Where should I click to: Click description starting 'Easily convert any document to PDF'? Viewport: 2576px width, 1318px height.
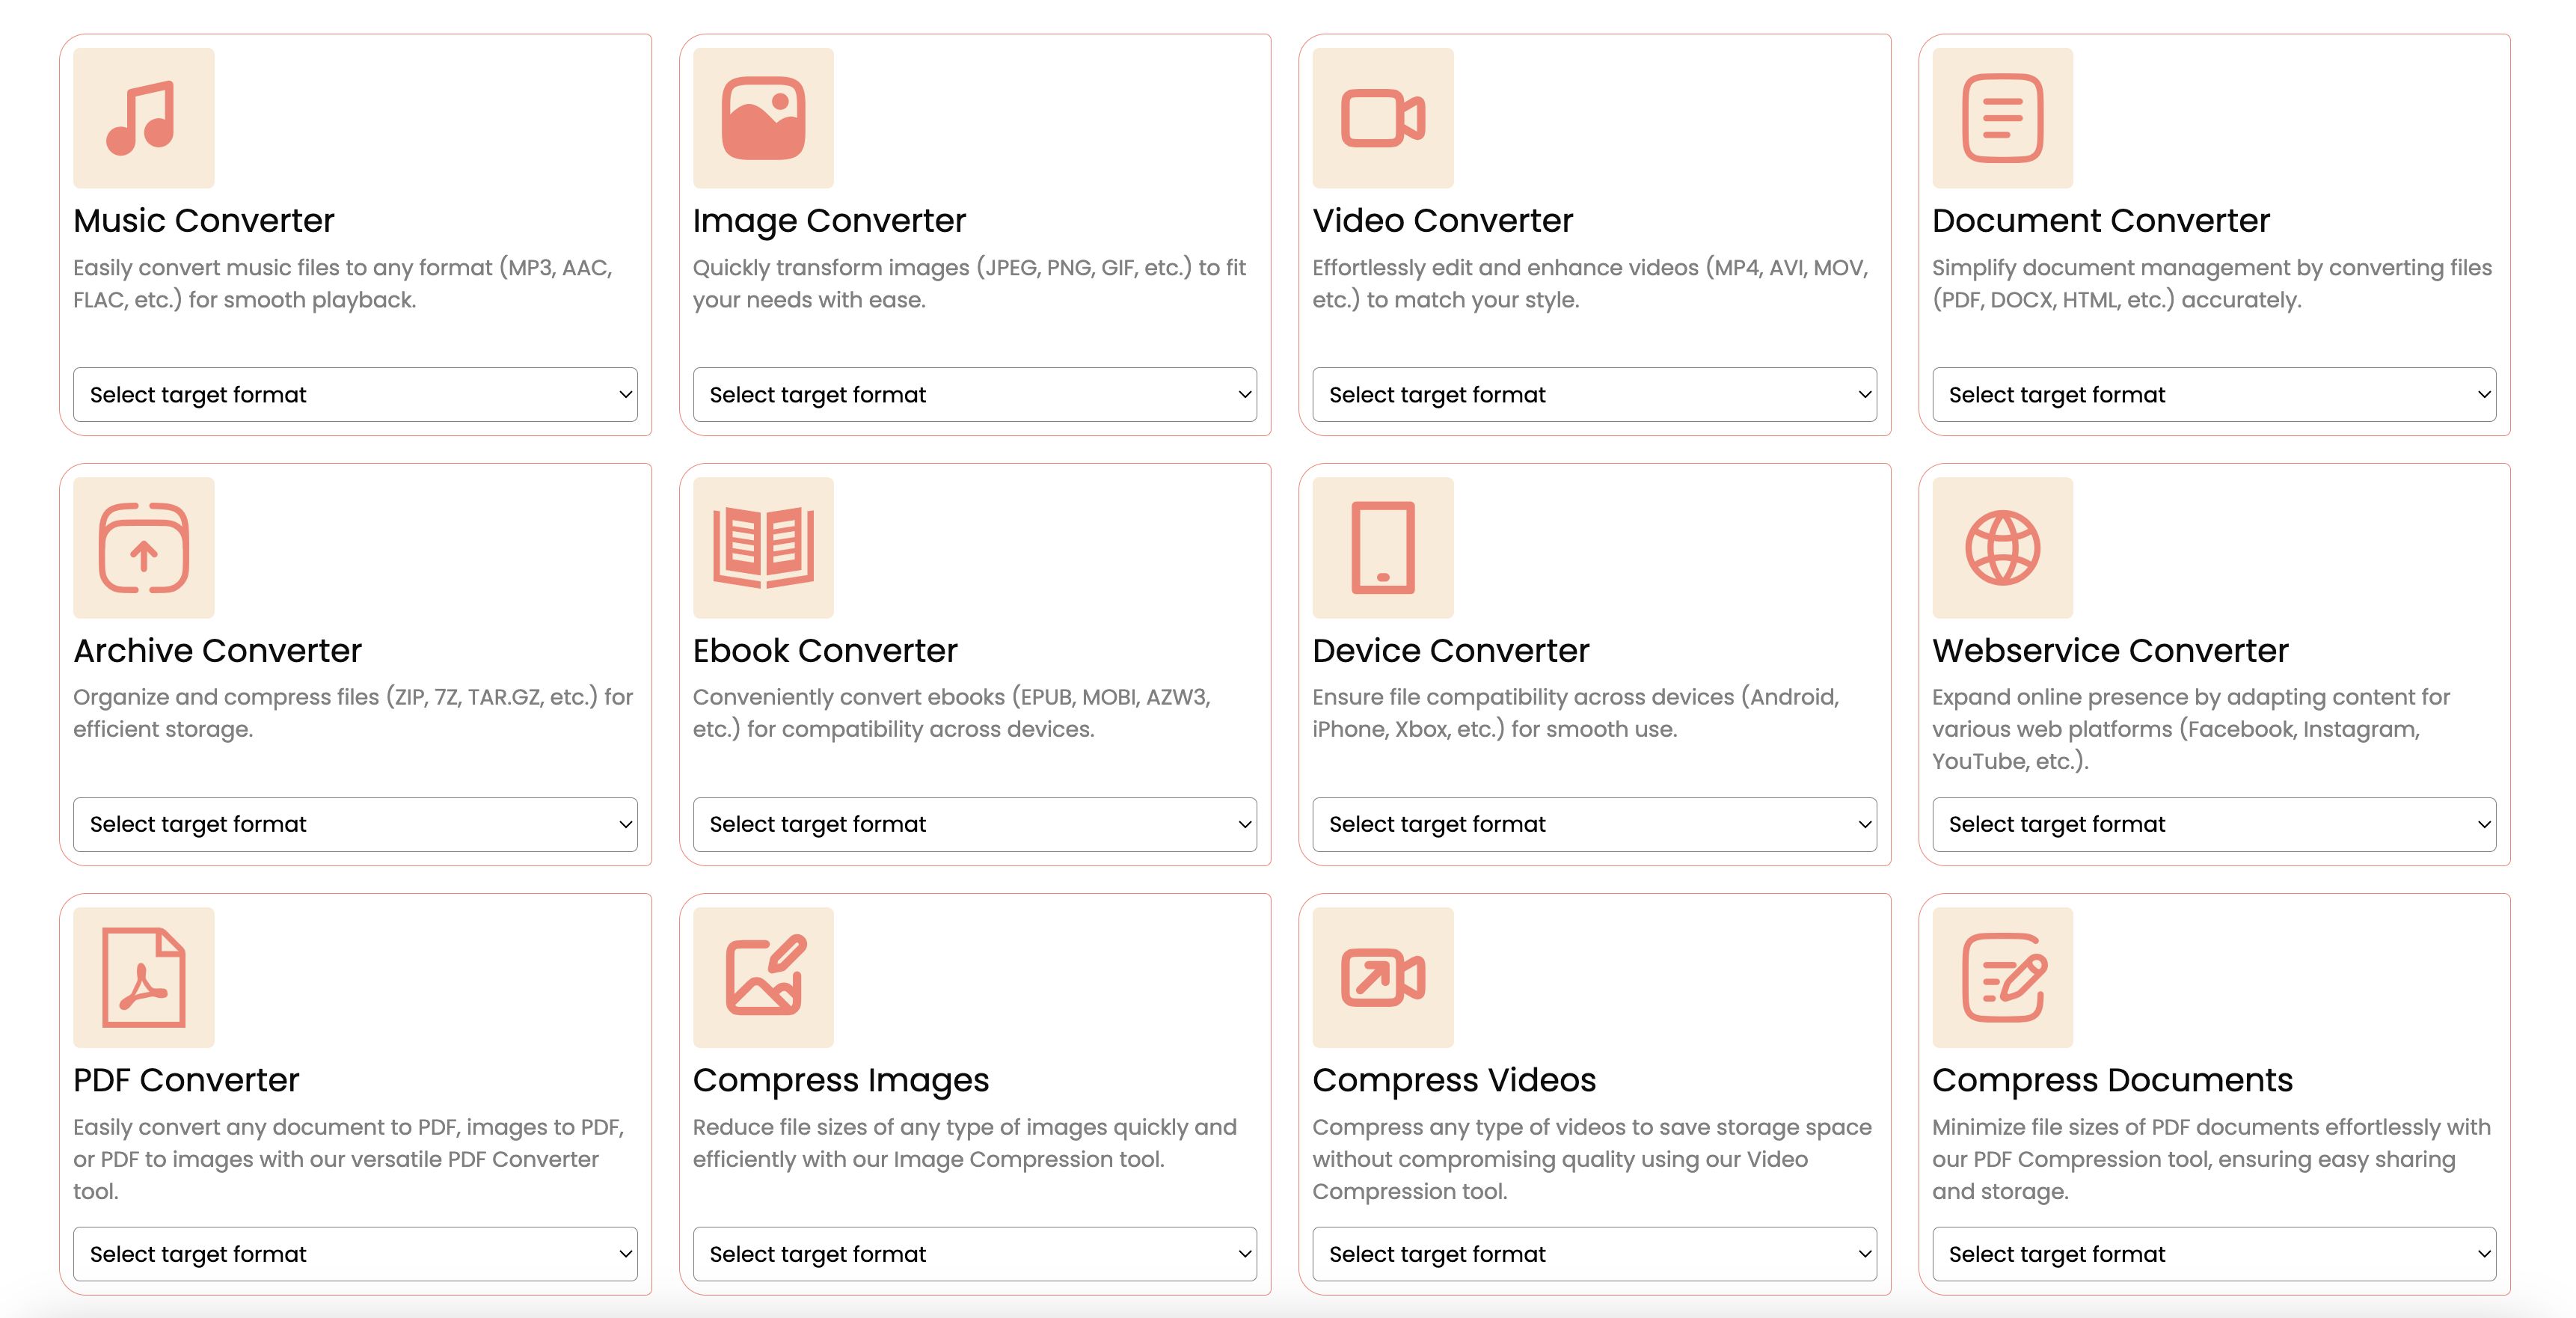tap(349, 1159)
